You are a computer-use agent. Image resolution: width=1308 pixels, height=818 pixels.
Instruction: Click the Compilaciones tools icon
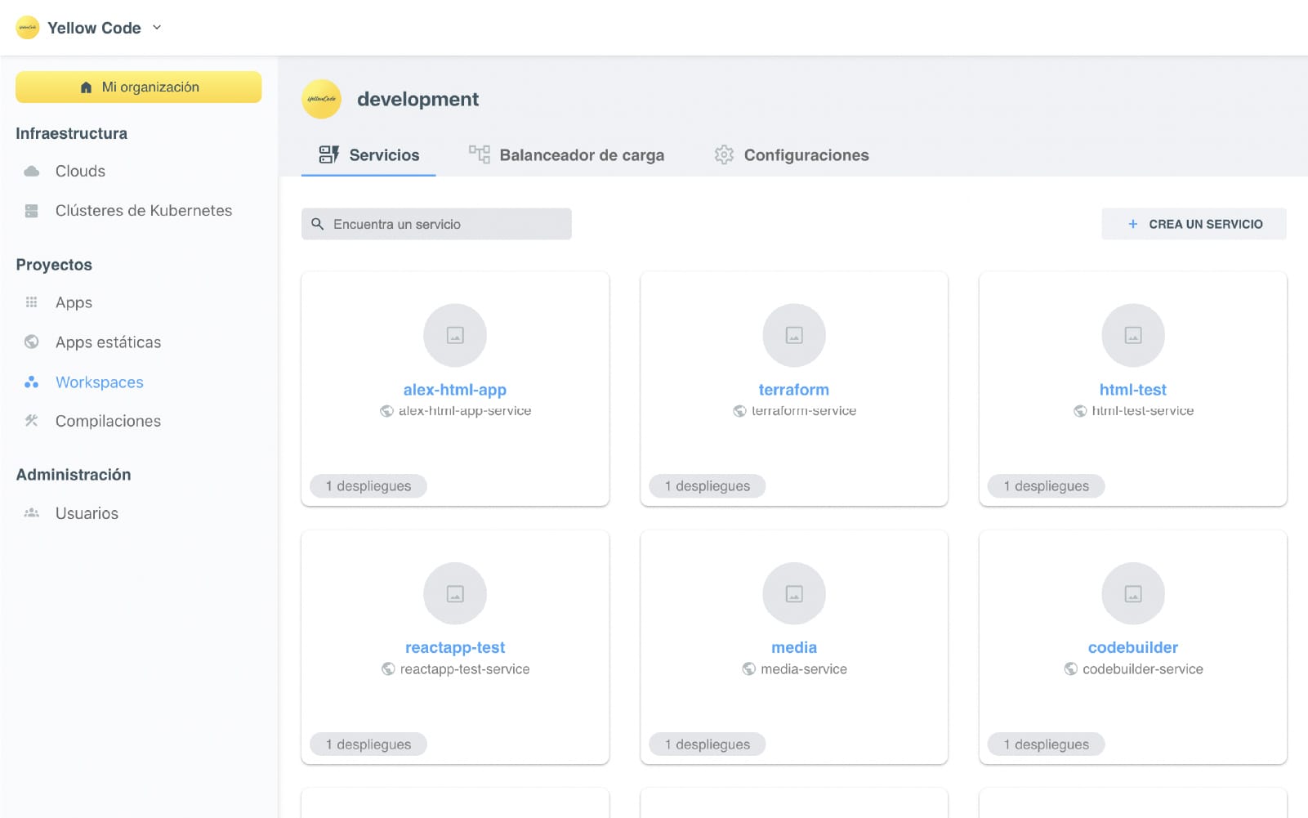pos(32,421)
